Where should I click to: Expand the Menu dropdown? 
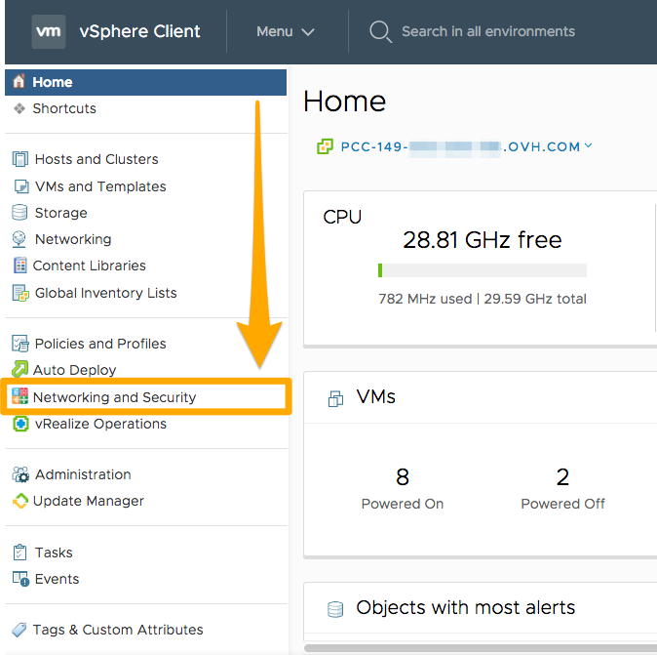pyautogui.click(x=286, y=31)
